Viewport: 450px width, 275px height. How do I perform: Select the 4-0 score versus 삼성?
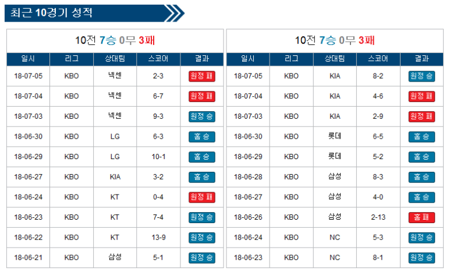(x=378, y=197)
